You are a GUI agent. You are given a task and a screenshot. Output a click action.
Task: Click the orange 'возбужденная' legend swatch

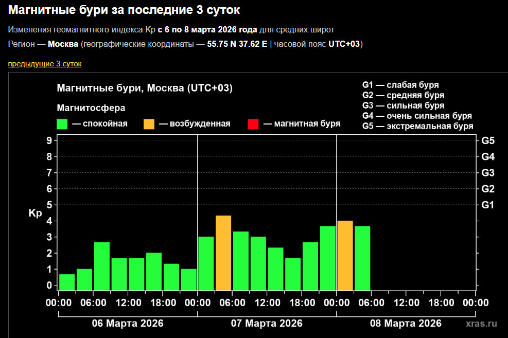pyautogui.click(x=149, y=124)
